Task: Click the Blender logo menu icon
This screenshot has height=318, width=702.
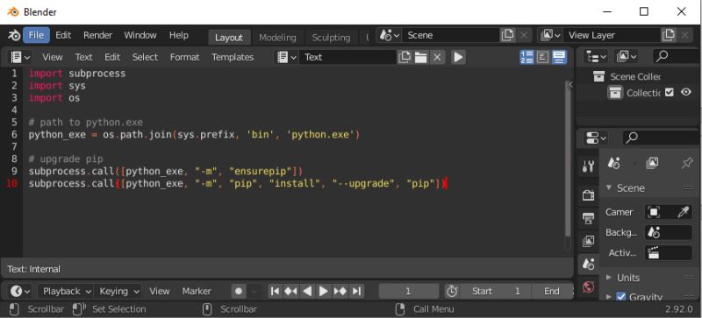Action: tap(13, 35)
